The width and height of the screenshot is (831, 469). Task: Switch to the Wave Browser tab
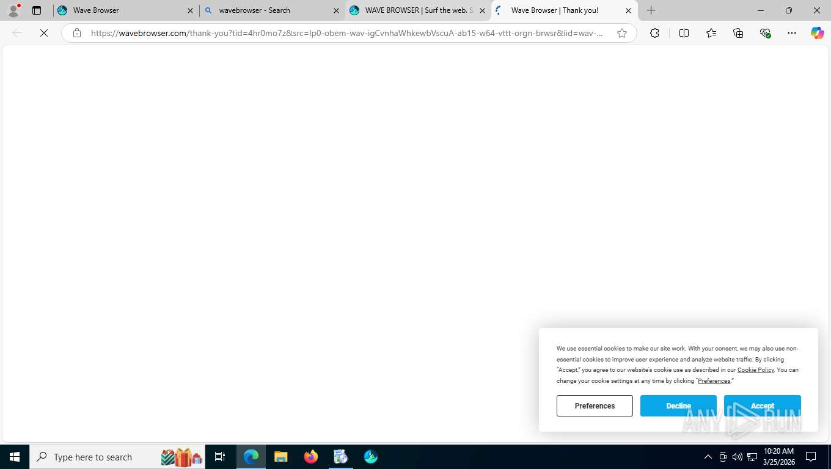click(125, 10)
